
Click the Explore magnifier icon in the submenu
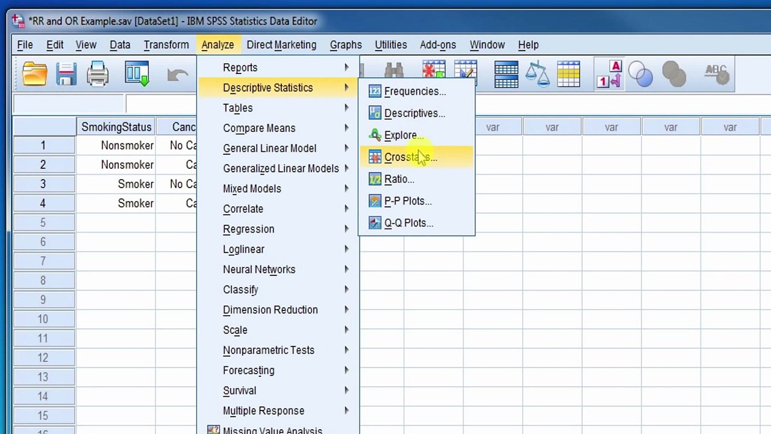[x=375, y=135]
